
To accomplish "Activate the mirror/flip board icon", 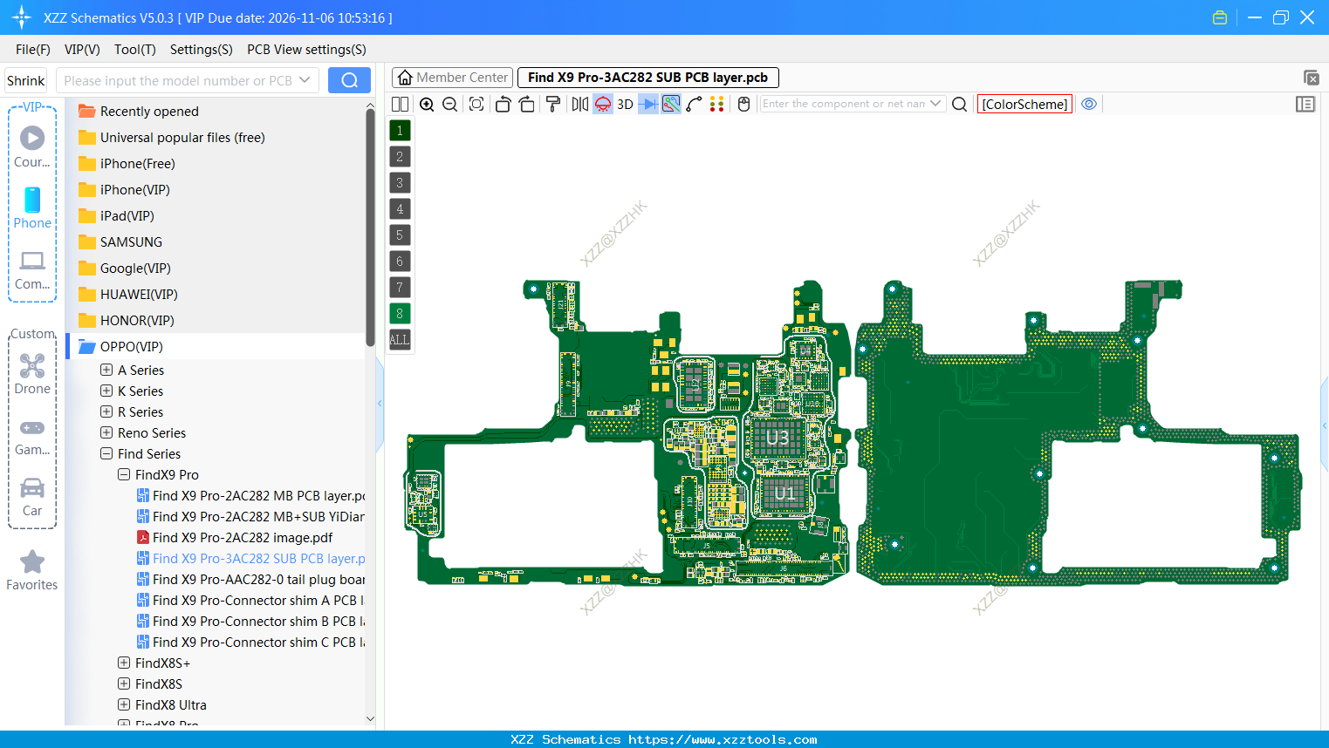I will click(579, 104).
